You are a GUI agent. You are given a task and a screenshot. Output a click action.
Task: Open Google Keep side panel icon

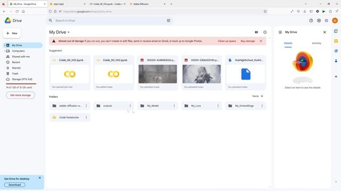336,41
